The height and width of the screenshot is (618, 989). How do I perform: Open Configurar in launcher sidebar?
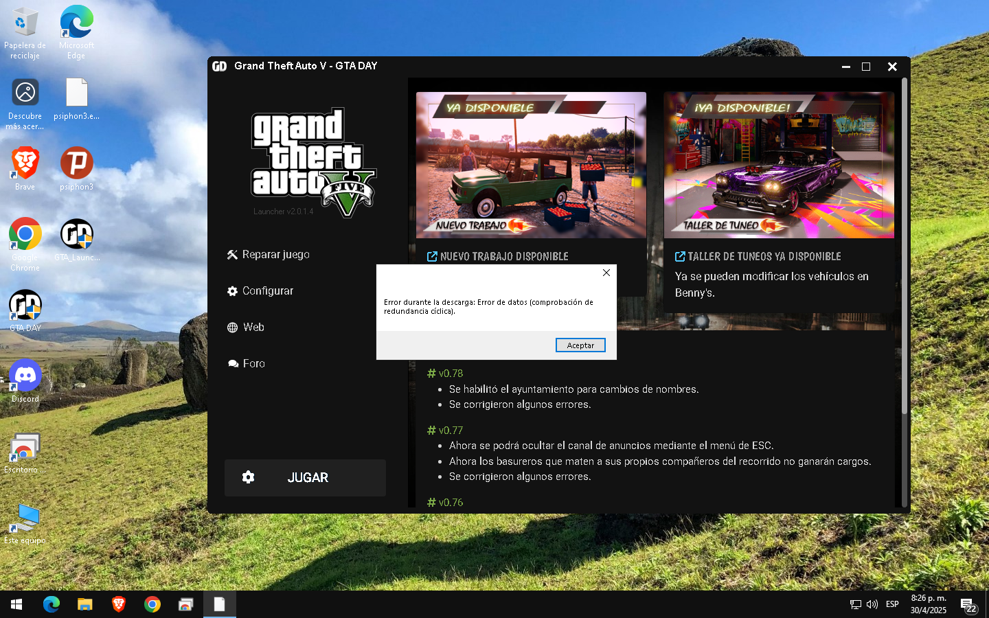click(x=260, y=291)
